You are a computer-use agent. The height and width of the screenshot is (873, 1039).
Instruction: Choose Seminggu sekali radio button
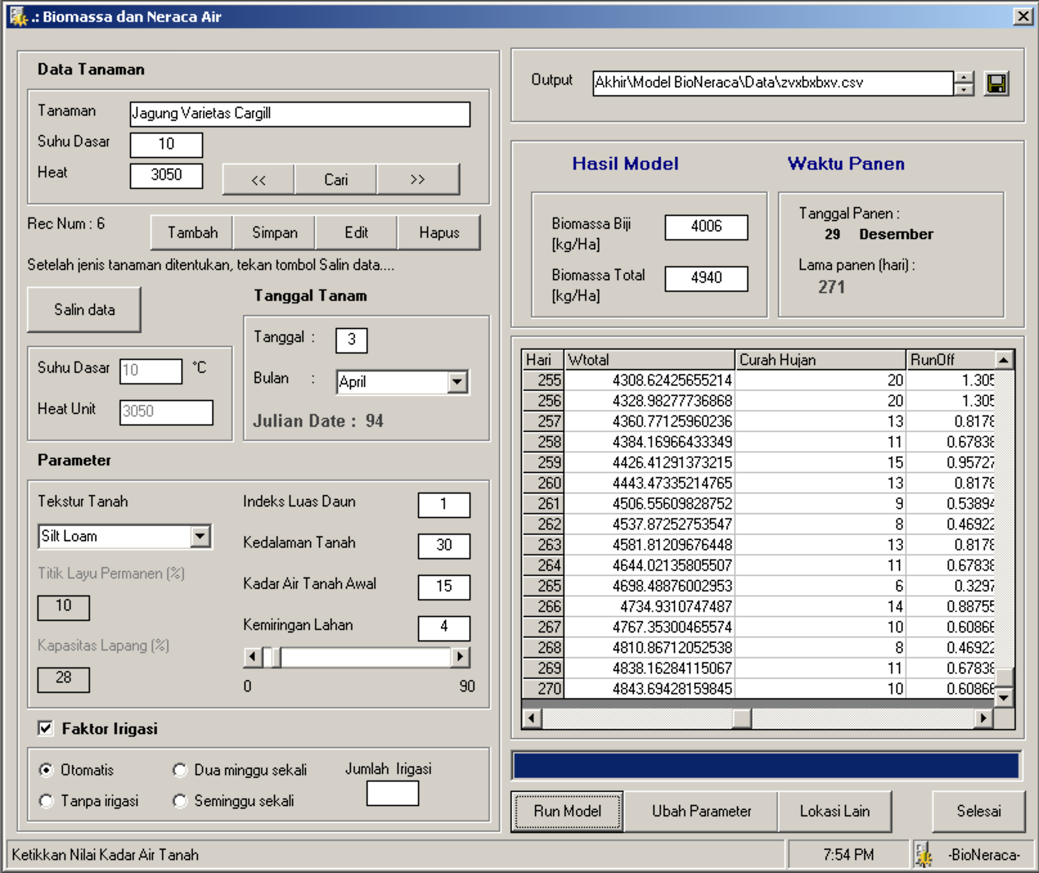180,801
